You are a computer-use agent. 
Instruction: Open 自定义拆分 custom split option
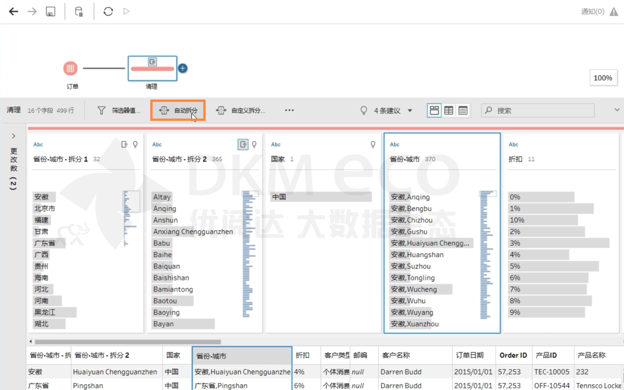click(241, 110)
